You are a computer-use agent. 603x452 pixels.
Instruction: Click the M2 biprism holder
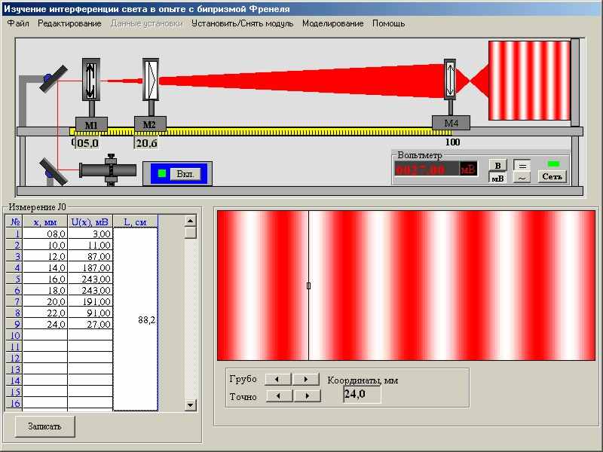click(151, 79)
